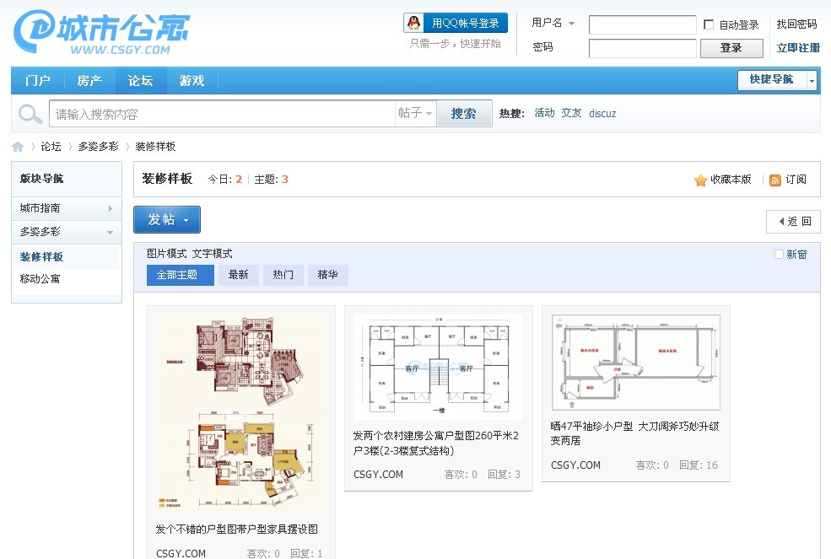Click hot search link 交友

[x=571, y=113]
